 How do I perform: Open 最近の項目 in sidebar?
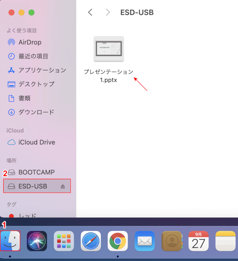[33, 56]
